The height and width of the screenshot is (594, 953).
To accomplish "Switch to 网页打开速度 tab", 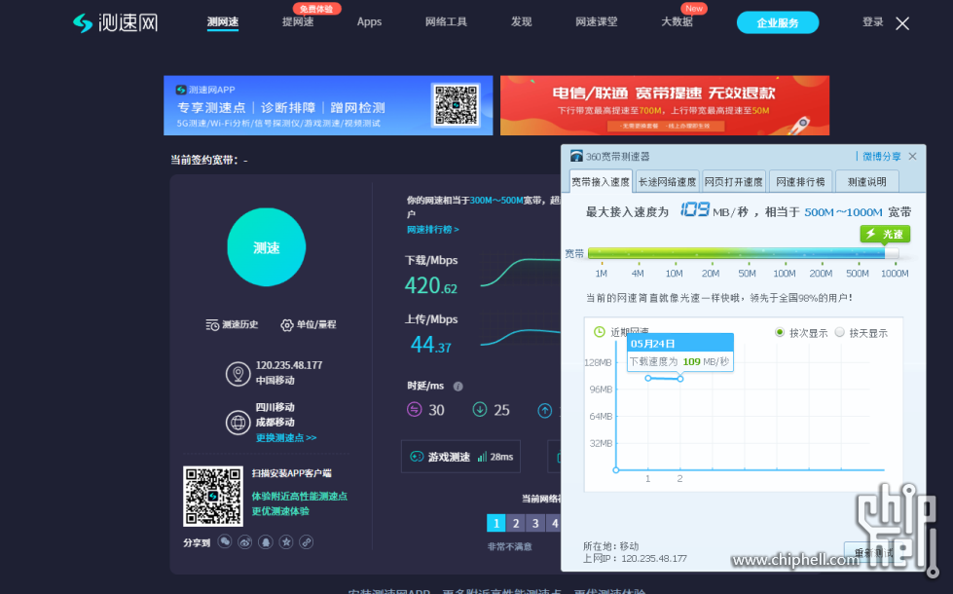I will (x=734, y=182).
